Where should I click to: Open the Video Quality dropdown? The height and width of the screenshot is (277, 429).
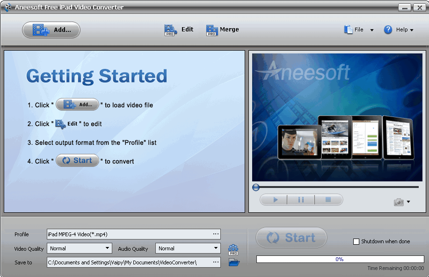click(106, 248)
